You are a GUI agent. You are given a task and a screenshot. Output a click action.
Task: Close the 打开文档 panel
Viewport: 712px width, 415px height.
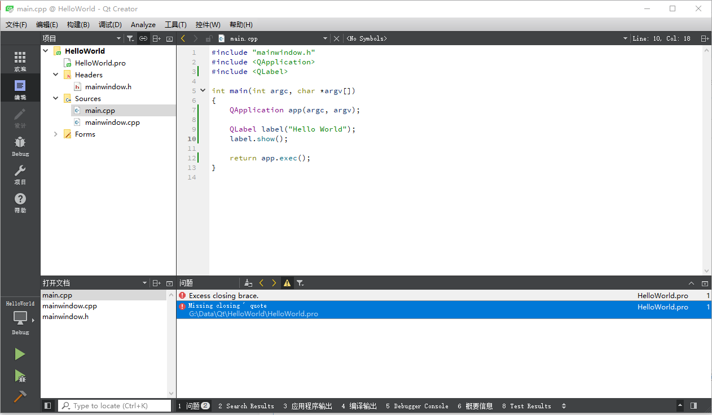170,283
